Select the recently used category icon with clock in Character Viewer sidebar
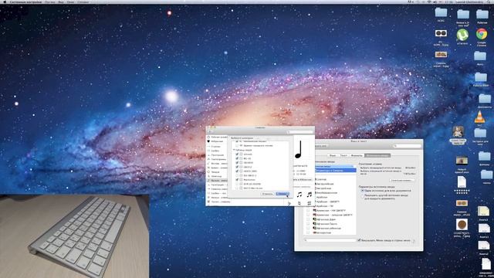The height and width of the screenshot is (278, 494). coord(208,137)
